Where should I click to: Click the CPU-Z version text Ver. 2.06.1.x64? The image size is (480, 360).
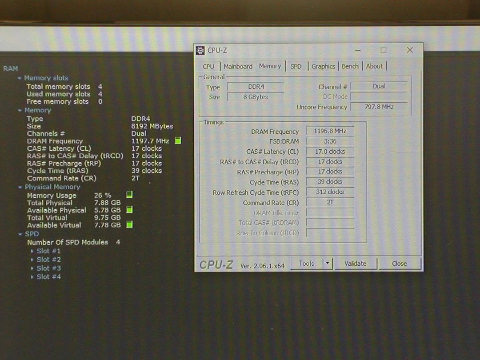[x=262, y=266]
